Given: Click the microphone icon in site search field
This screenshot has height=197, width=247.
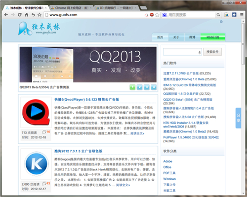Looking at the screenshot, I should point(200,52).
